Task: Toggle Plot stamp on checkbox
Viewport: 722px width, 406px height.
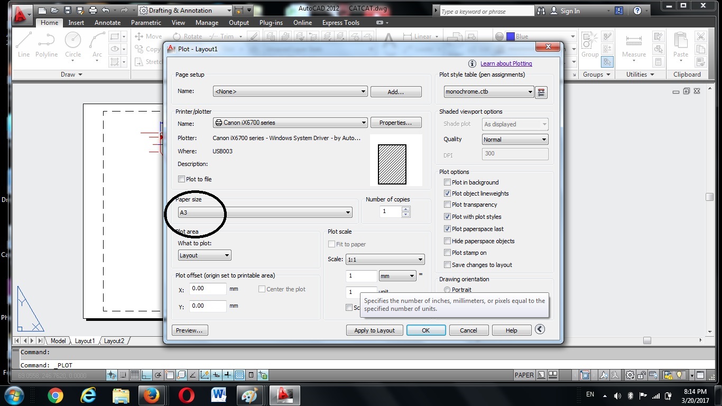Action: click(448, 253)
